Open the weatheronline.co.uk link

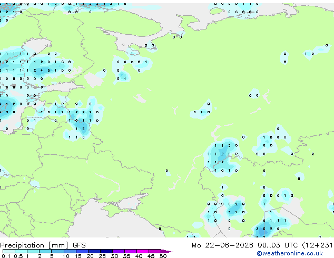point(290,253)
